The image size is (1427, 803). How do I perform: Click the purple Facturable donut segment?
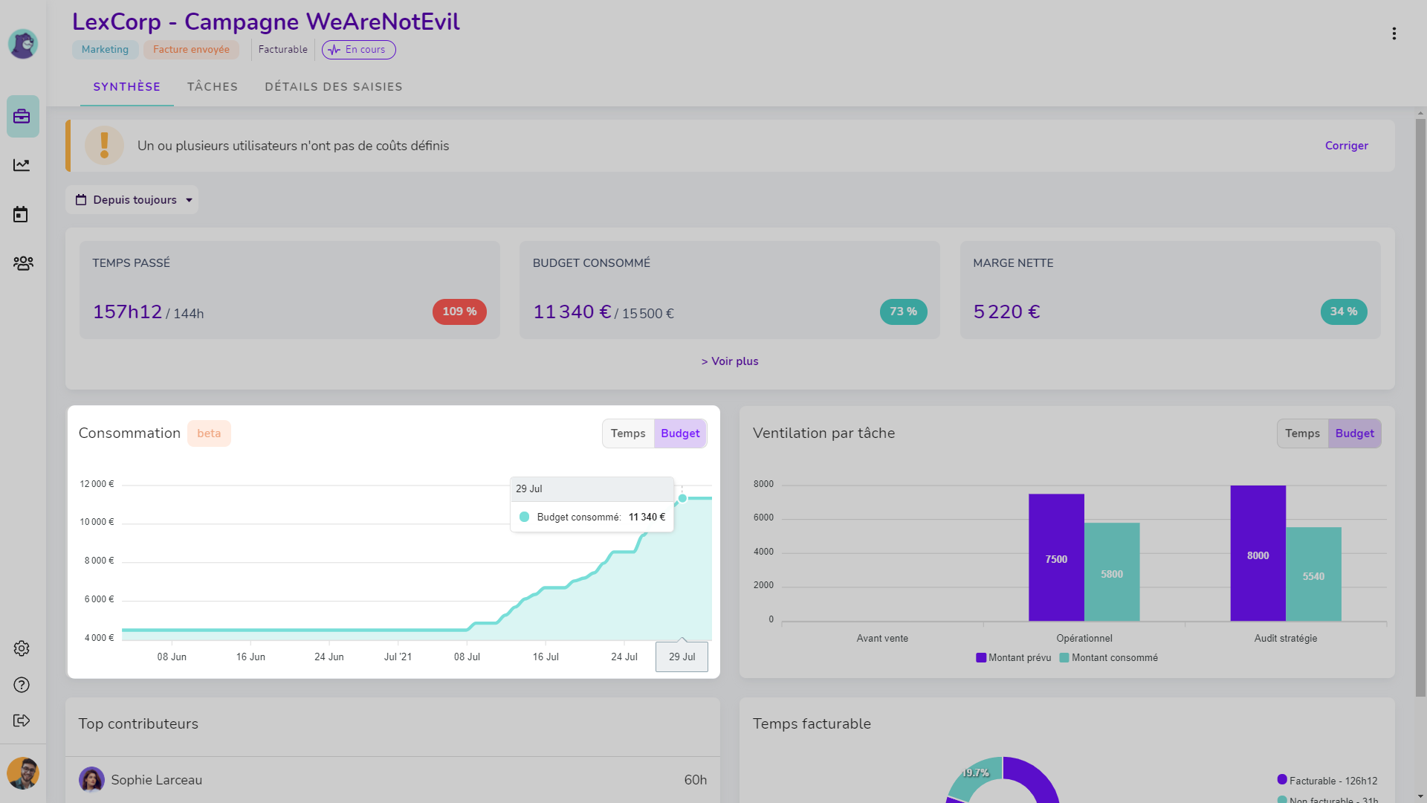pyautogui.click(x=1037, y=777)
